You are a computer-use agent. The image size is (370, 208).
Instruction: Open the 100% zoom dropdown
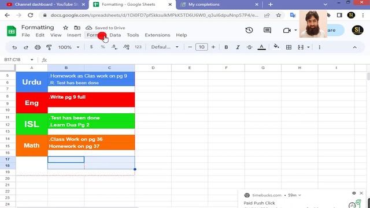[69, 47]
